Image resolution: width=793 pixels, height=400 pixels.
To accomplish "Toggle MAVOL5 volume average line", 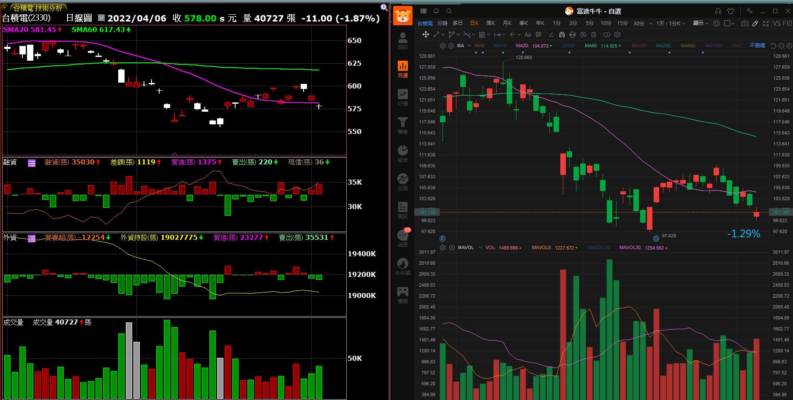I will tap(542, 247).
